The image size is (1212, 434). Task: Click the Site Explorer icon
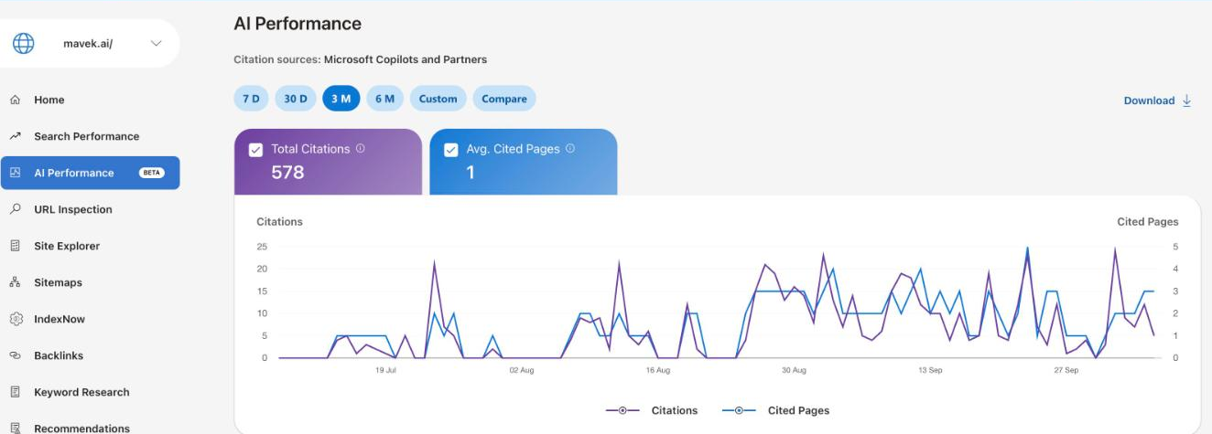[x=15, y=246]
